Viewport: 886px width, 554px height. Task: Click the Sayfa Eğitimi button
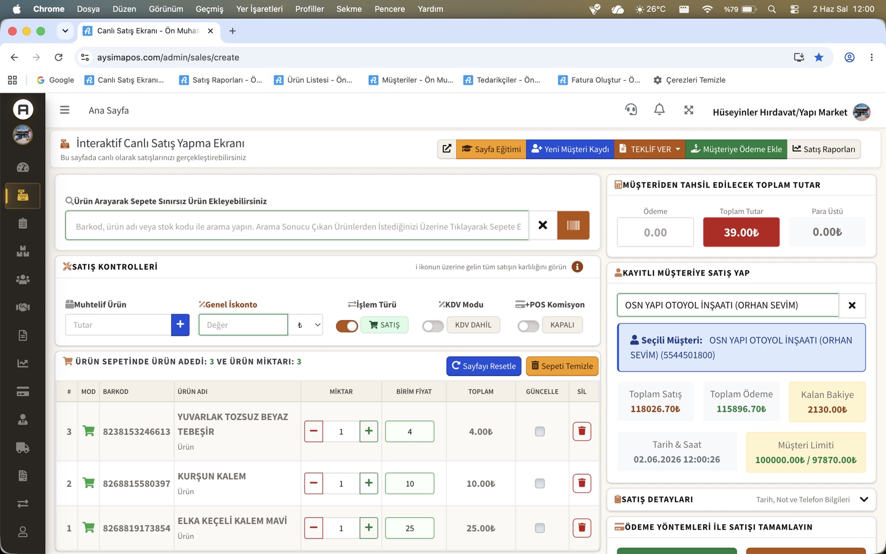point(491,149)
